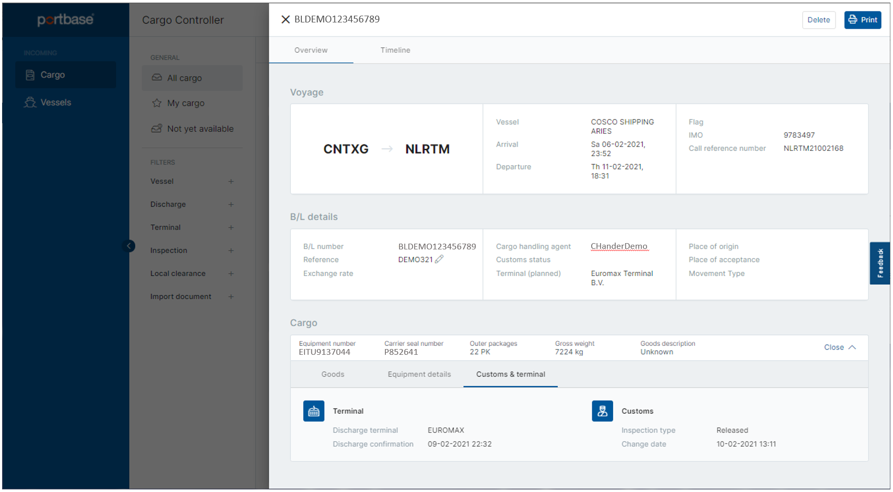Viewport: 893px width, 492px height.
Task: Click the All cargo envelope icon
Action: [x=157, y=78]
